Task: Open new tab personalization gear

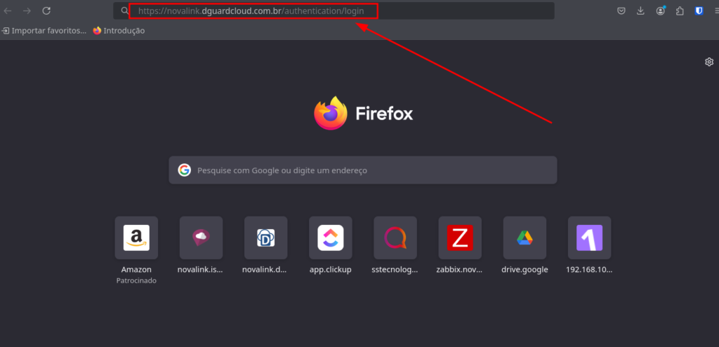Action: 709,62
